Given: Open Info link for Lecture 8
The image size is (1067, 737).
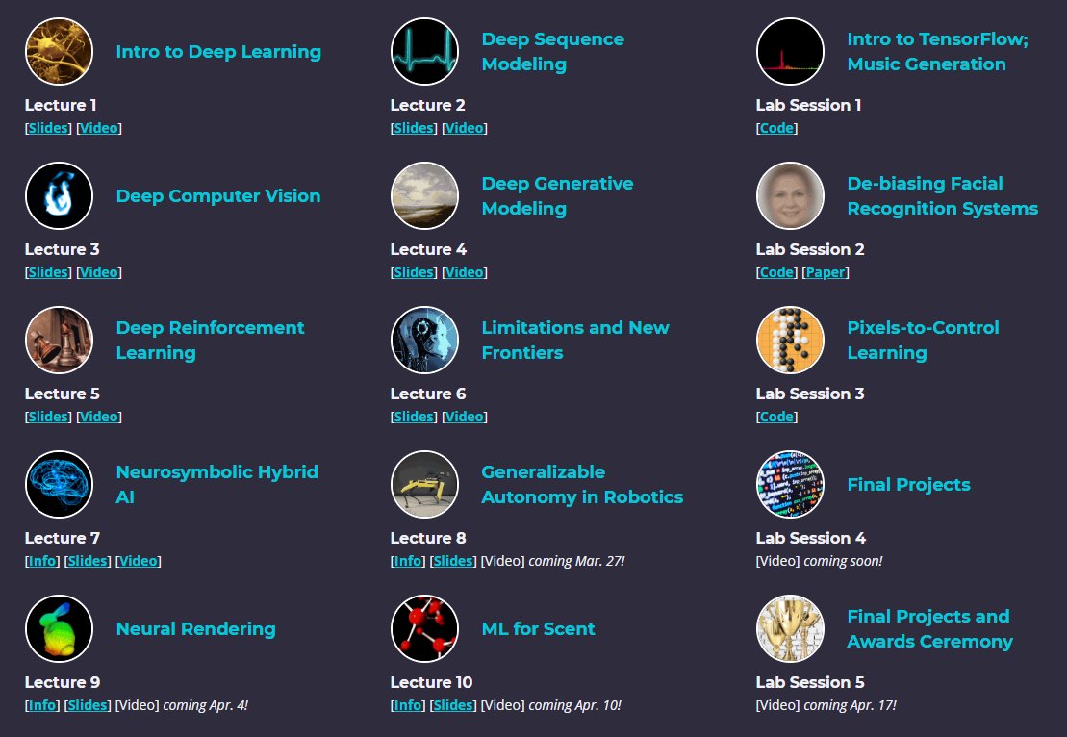Looking at the screenshot, I should pos(408,561).
